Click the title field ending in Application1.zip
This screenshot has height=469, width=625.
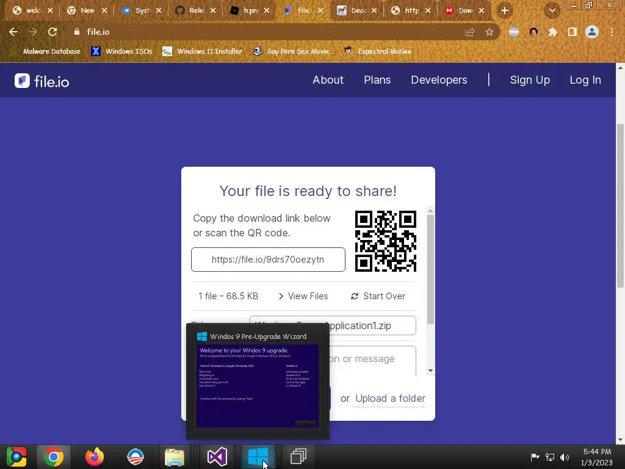333,325
